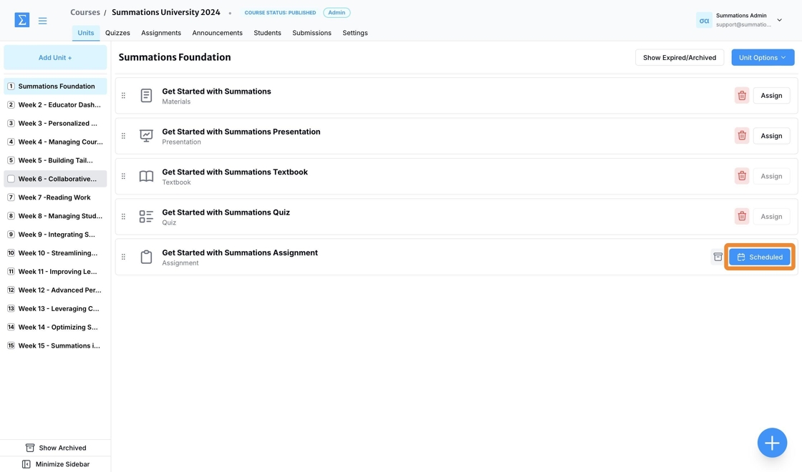Click the calendar icon in Scheduled button
The image size is (802, 472).
[x=741, y=257]
